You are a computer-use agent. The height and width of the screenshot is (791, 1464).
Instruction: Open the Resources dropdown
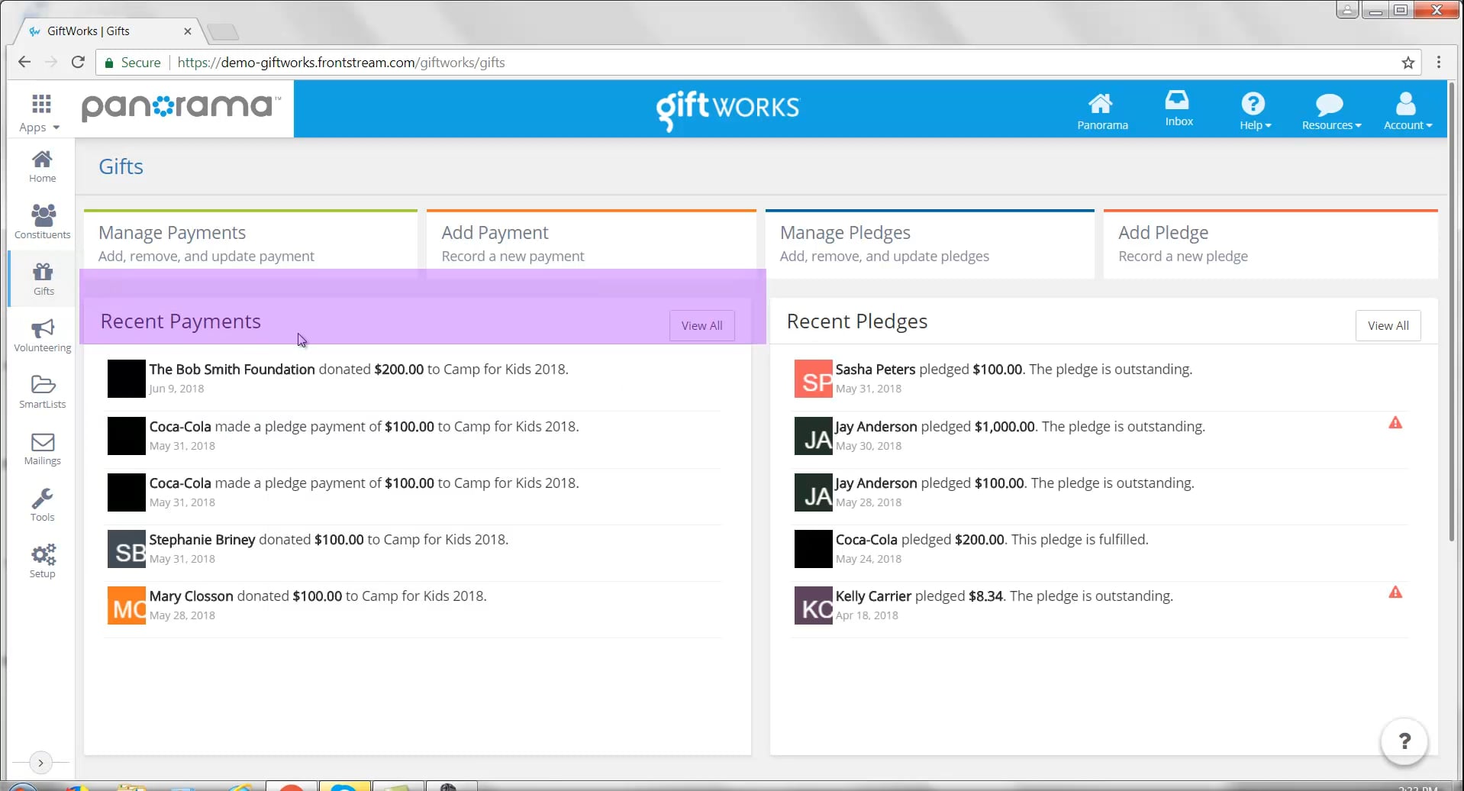pyautogui.click(x=1330, y=108)
